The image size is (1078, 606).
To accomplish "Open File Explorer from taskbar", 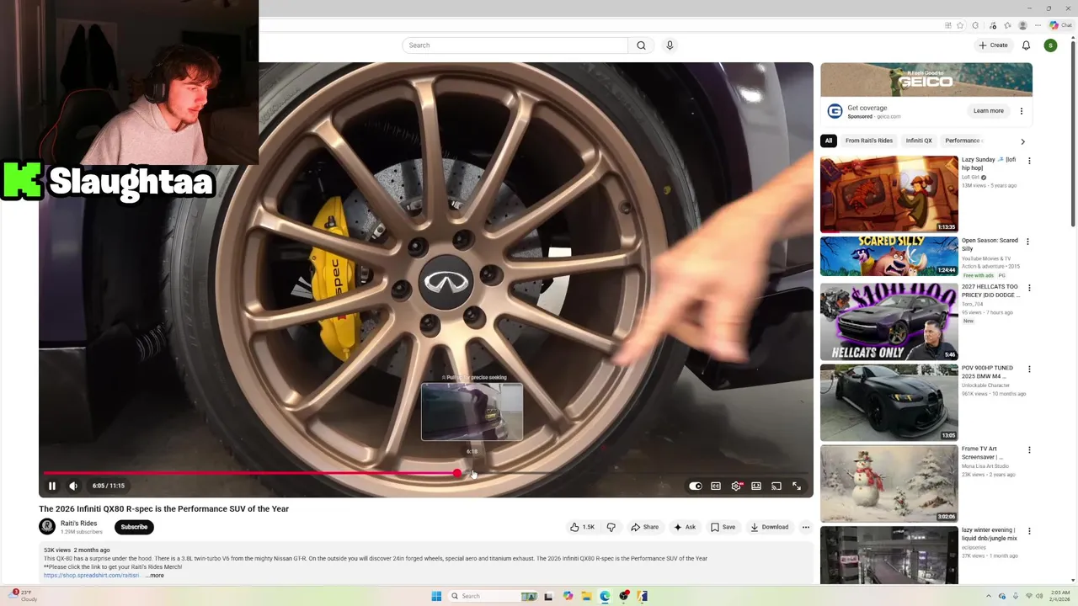I will click(586, 596).
